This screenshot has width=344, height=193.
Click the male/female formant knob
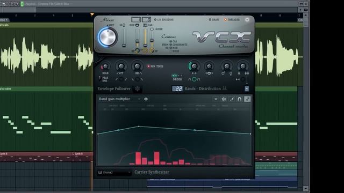tap(227, 66)
